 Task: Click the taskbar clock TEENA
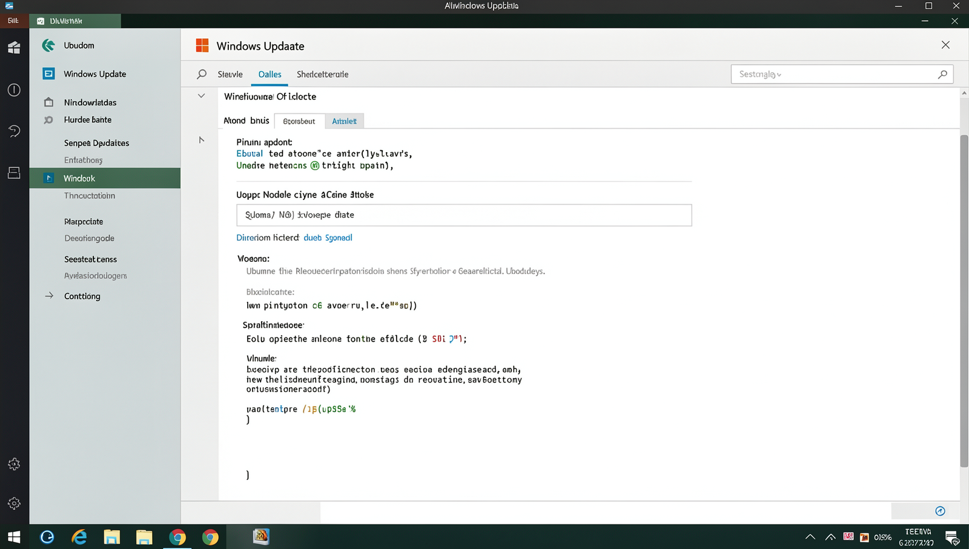pos(918,537)
